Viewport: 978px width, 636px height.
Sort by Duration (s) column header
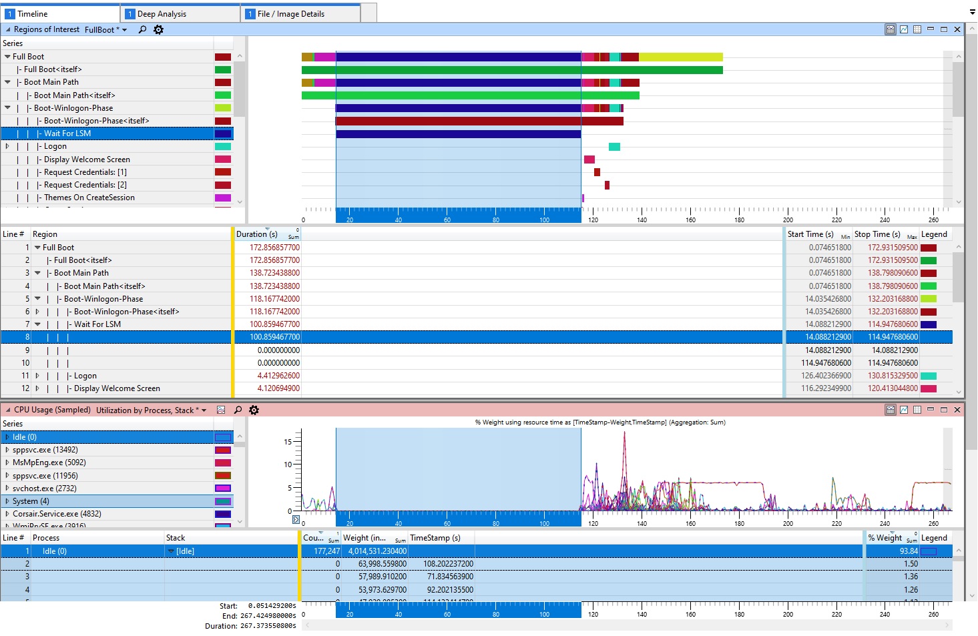coord(268,234)
